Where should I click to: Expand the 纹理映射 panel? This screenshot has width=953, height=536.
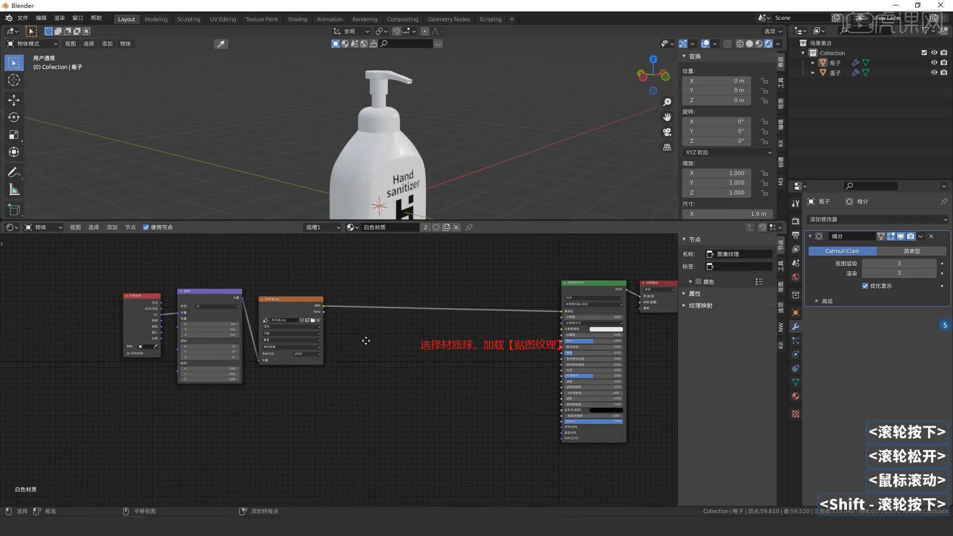(x=700, y=306)
